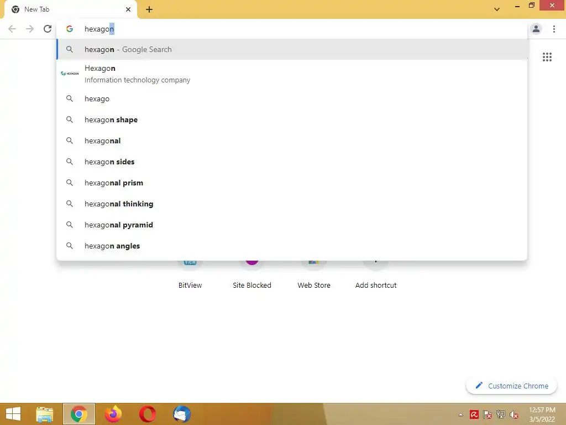Launch Opera from the taskbar
Image resolution: width=566 pixels, height=425 pixels.
[x=147, y=414]
